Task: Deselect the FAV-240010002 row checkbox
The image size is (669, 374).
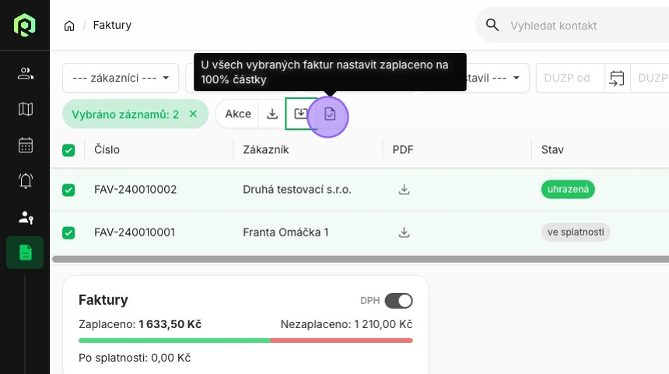Action: 68,190
